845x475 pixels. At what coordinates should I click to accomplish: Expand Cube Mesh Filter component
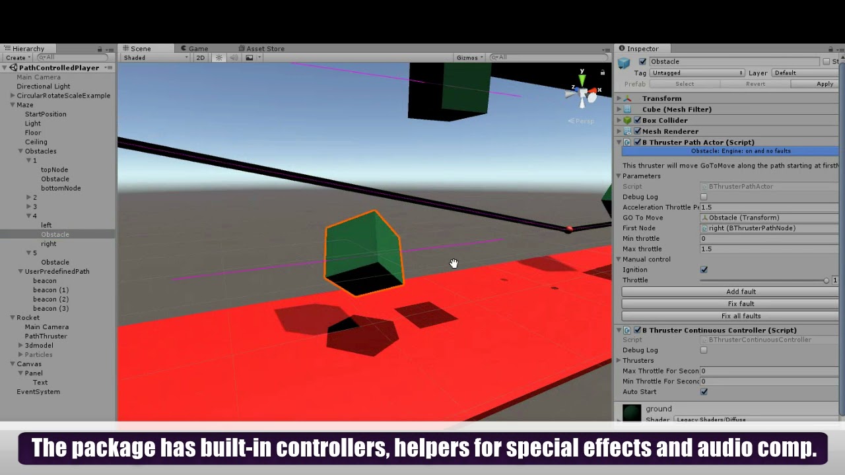[619, 110]
